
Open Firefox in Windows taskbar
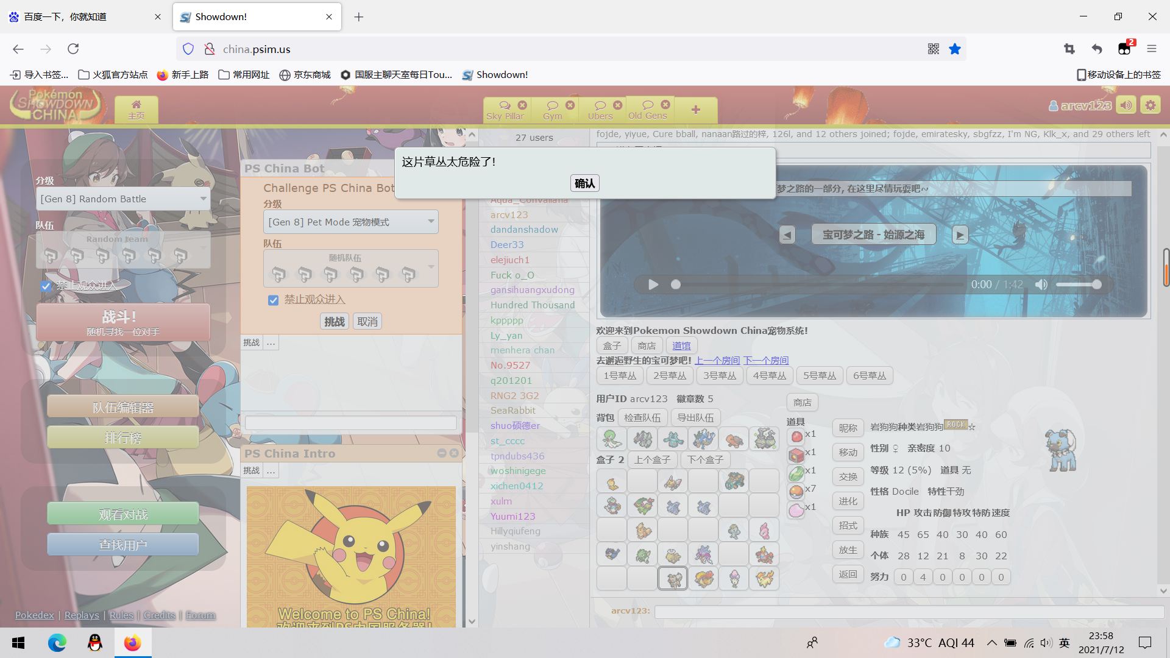point(133,643)
